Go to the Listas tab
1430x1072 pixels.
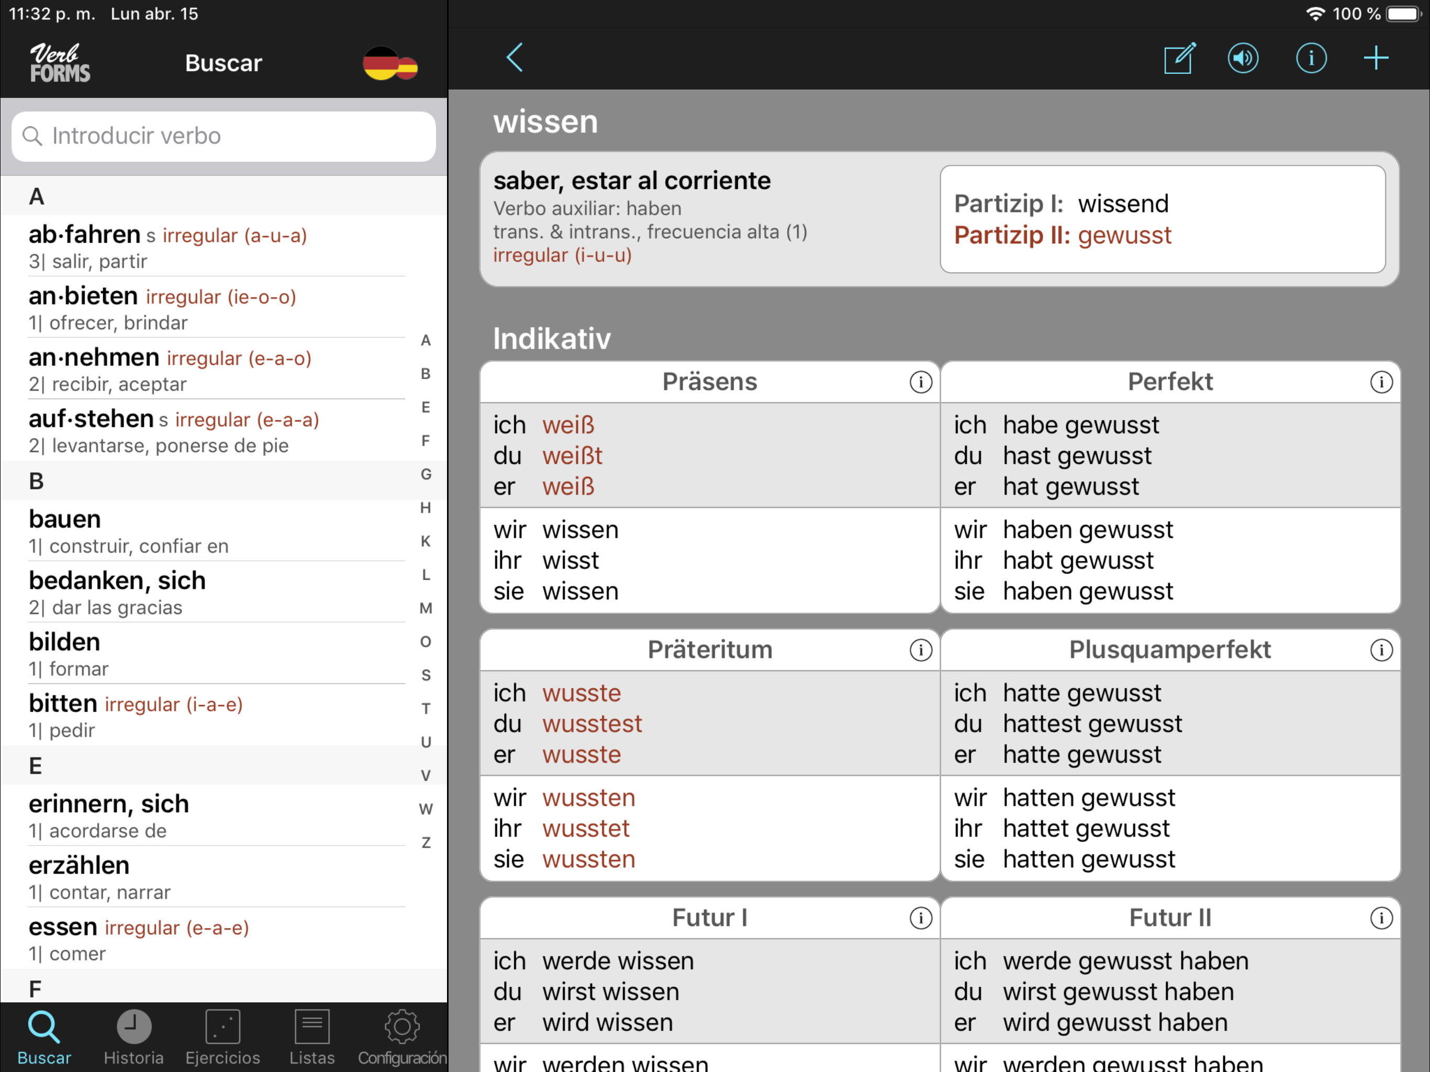pyautogui.click(x=311, y=1036)
